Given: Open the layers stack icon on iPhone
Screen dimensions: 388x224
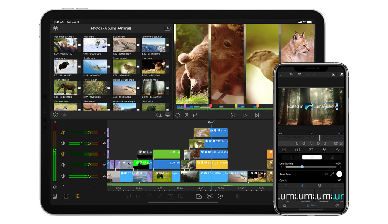Looking at the screenshot, I should click(x=341, y=75).
